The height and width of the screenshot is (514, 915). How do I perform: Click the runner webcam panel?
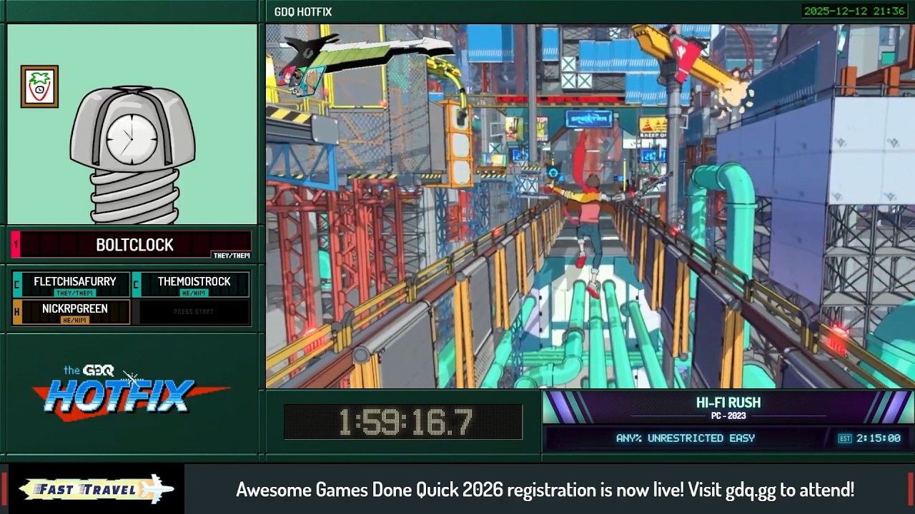(132, 124)
